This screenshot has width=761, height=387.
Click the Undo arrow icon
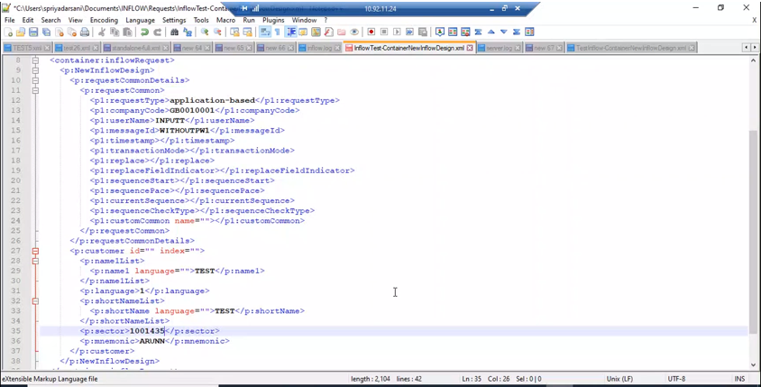click(x=144, y=32)
